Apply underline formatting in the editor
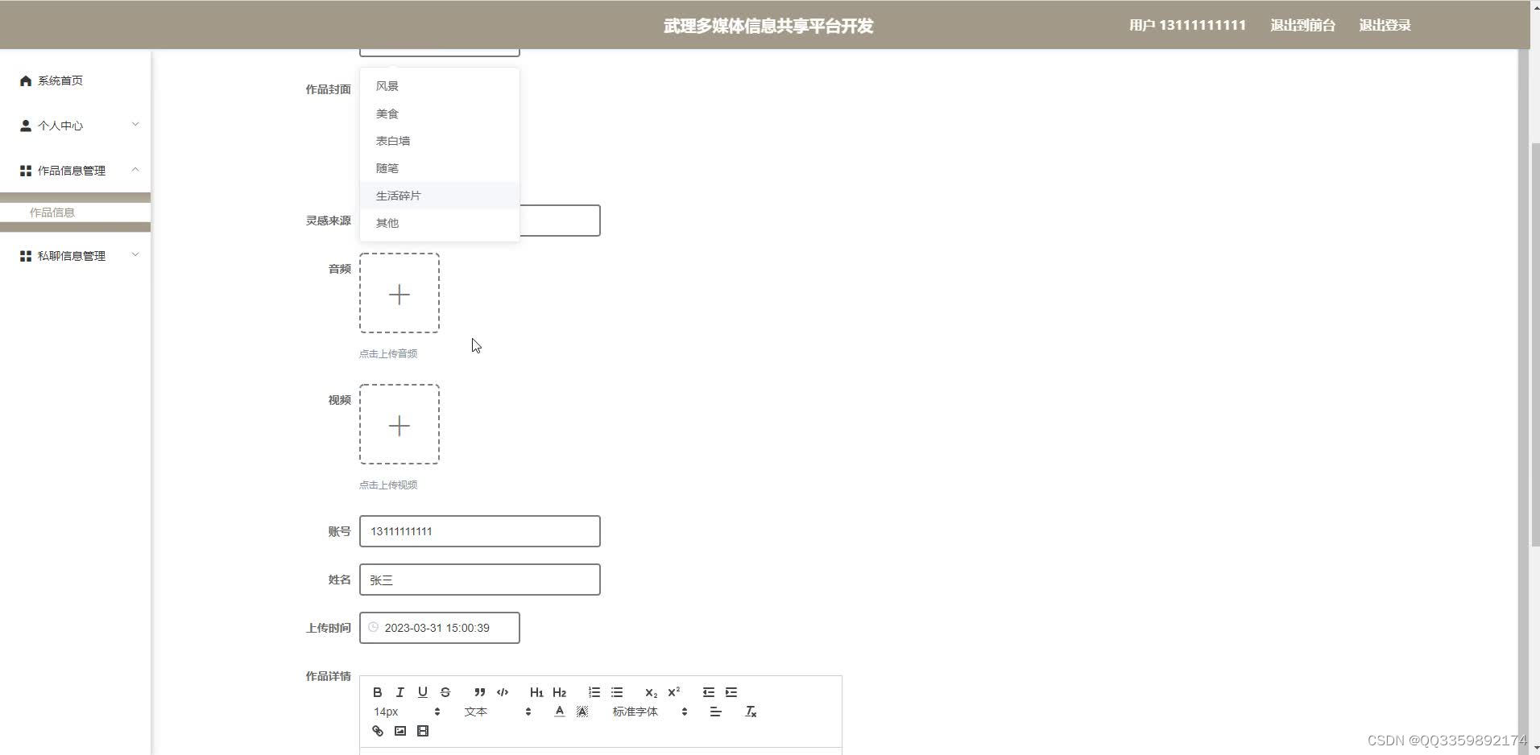This screenshot has width=1540, height=755. [x=422, y=692]
